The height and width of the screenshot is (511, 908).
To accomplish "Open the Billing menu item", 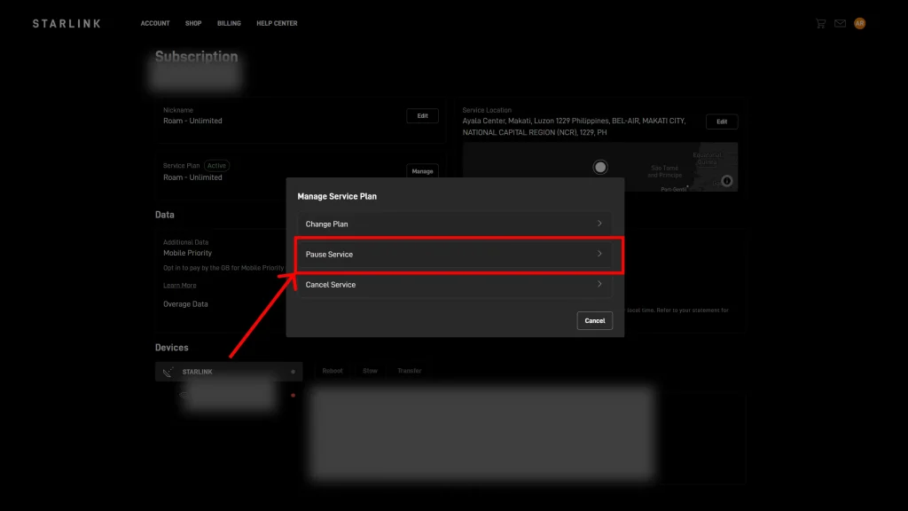I will (229, 23).
